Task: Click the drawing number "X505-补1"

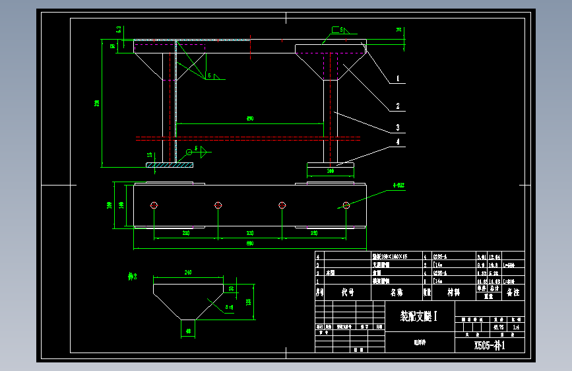Action: 490,345
